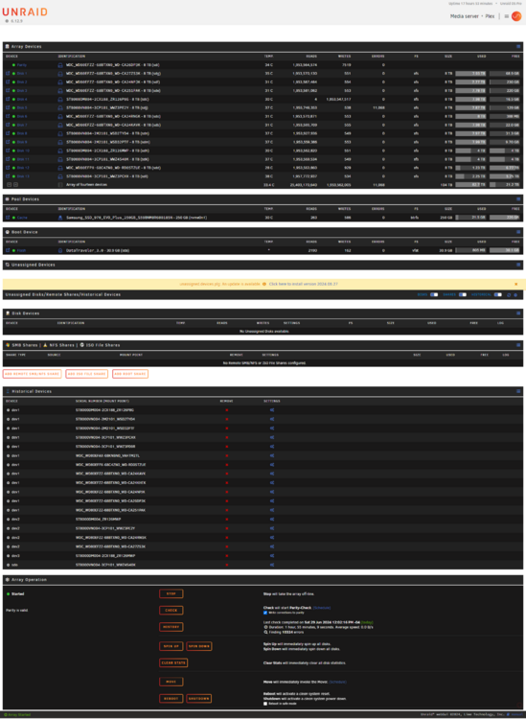Image resolution: width=526 pixels, height=719 pixels.
Task: Open the Cache pool device link
Action: [x=22, y=218]
